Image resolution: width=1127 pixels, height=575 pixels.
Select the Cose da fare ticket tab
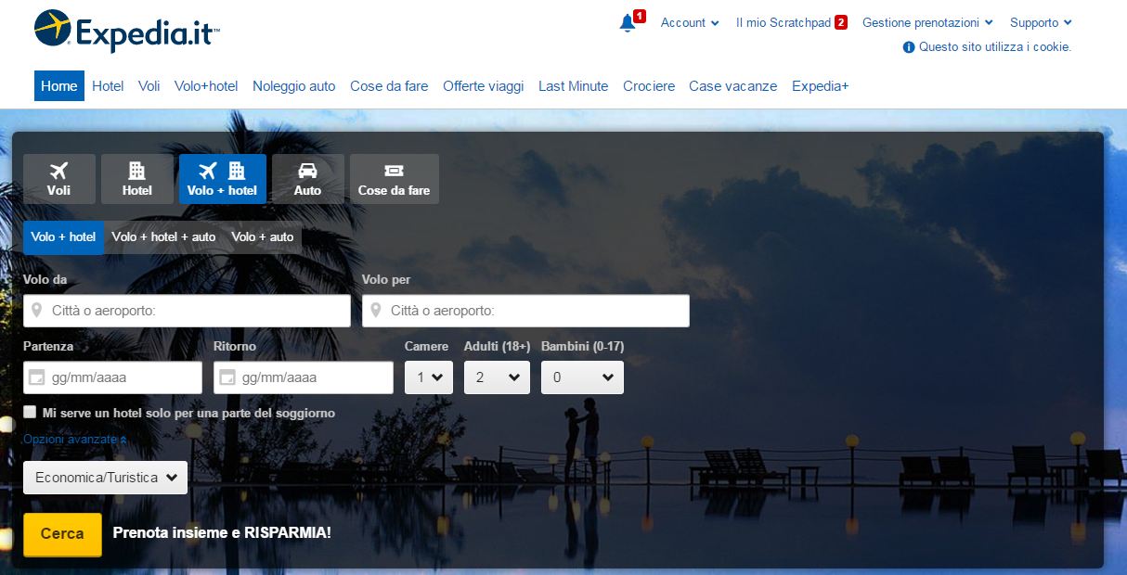click(x=394, y=179)
